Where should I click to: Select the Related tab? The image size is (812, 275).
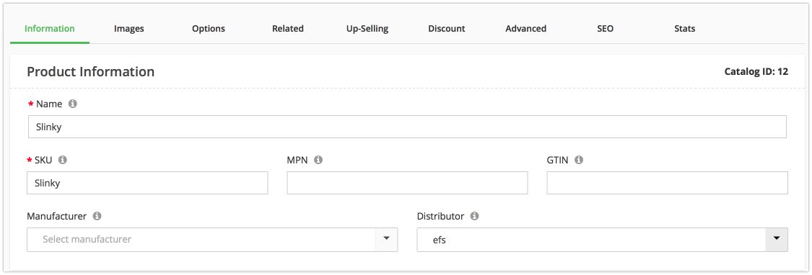pyautogui.click(x=288, y=28)
